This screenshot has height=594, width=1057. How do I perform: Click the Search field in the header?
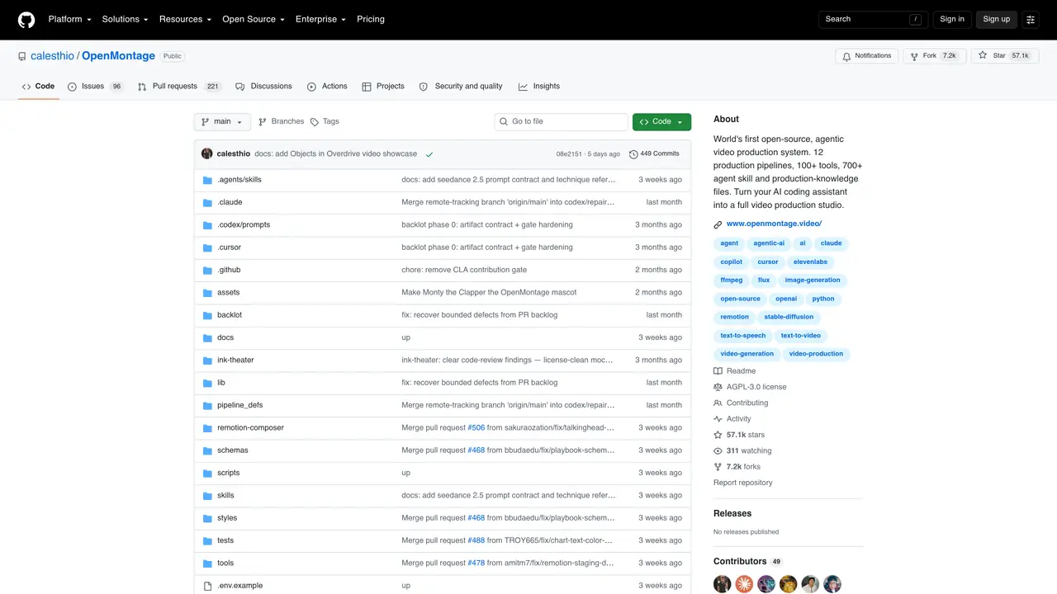(873, 19)
